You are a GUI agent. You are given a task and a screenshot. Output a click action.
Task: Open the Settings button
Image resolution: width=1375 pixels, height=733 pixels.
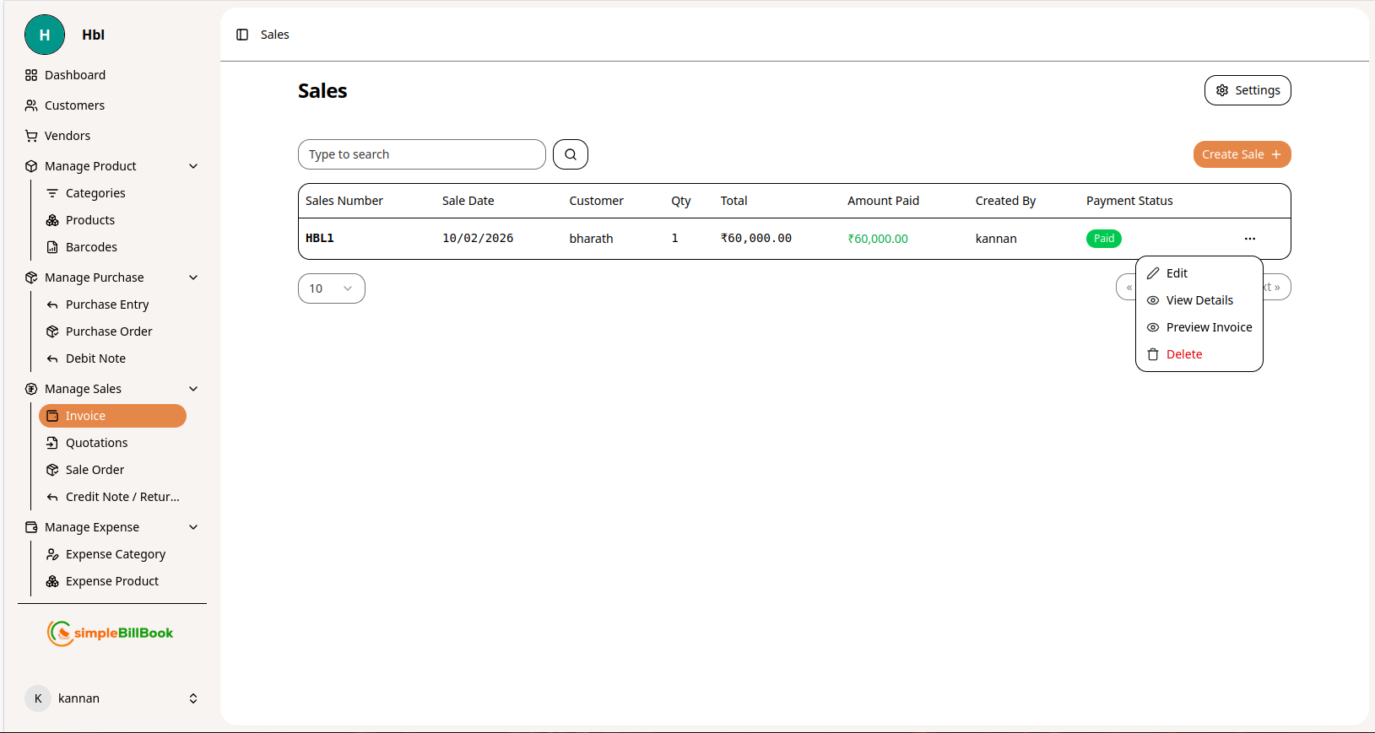pyautogui.click(x=1247, y=90)
